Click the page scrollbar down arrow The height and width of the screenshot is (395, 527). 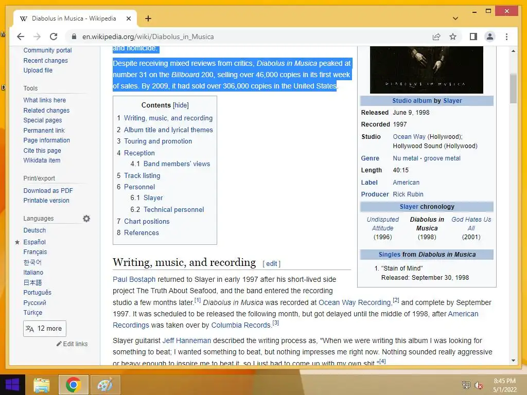point(513,361)
